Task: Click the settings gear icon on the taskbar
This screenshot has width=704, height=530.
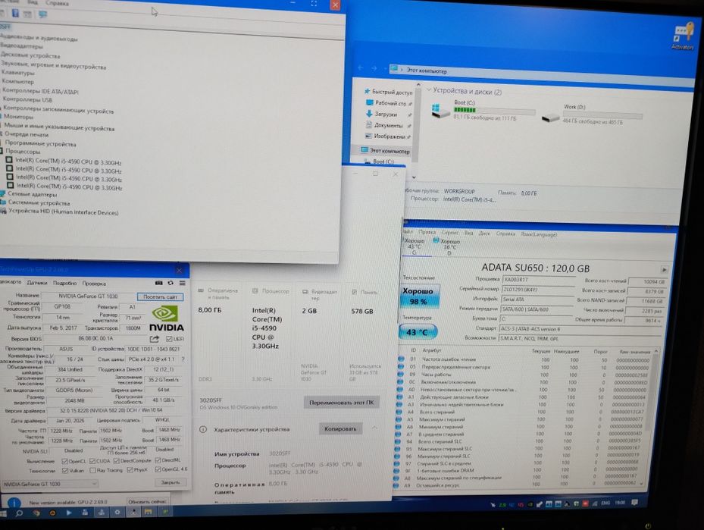Action: [117, 512]
